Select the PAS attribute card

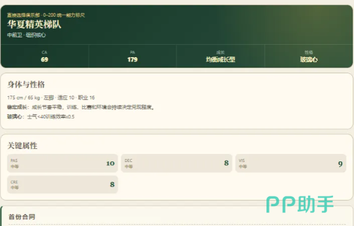coord(63,163)
